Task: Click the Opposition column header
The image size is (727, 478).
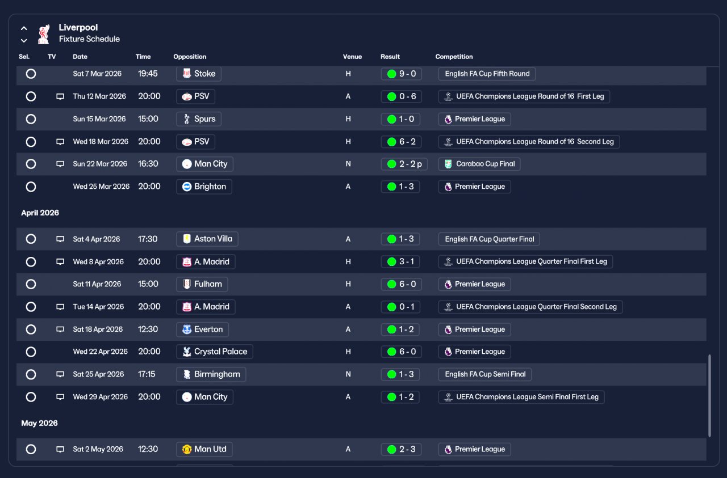Action: tap(190, 57)
